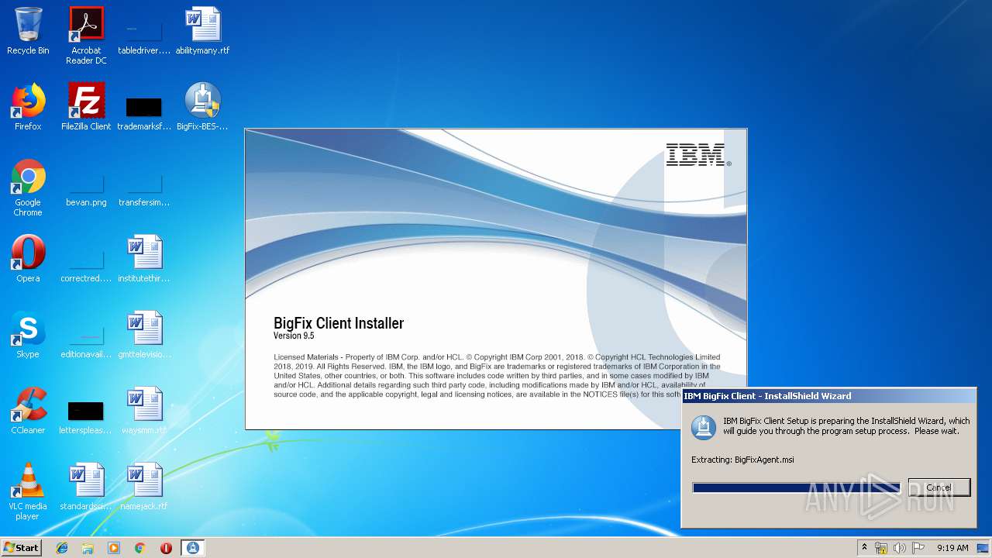Select the trademarksf desktop file
This screenshot has width=992, height=558.
[x=144, y=113]
